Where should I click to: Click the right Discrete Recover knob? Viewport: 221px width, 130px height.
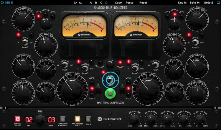pyautogui.click(x=174, y=94)
